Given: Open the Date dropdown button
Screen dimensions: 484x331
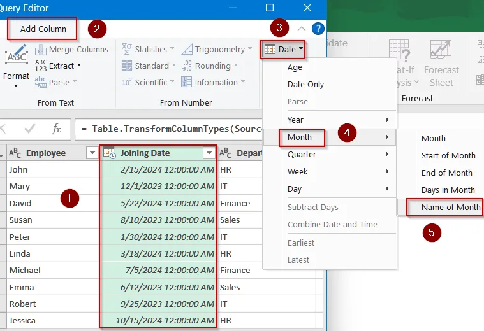Looking at the screenshot, I should pos(282,49).
